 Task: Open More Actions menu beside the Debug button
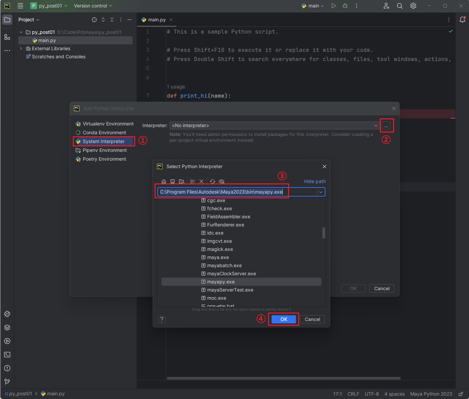click(x=356, y=6)
